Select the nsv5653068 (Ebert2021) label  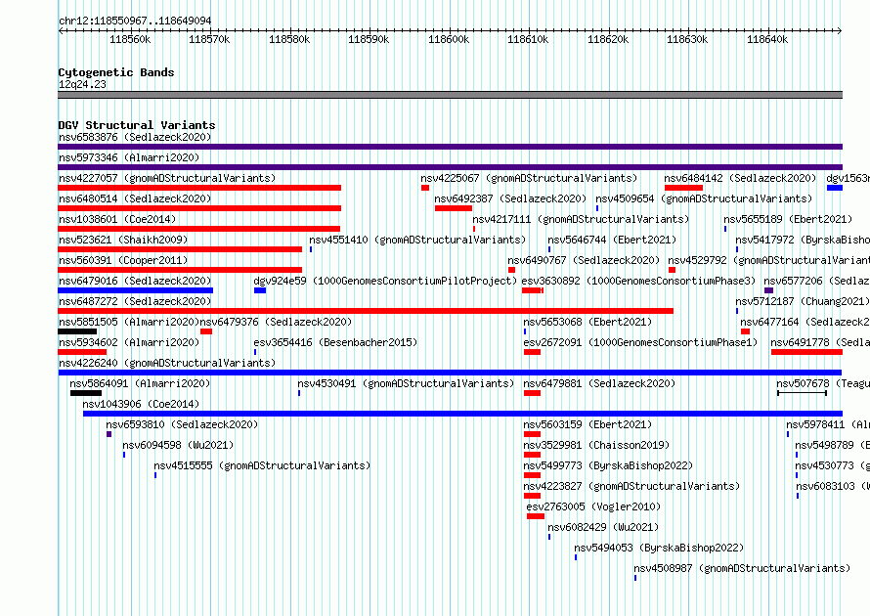tap(587, 322)
